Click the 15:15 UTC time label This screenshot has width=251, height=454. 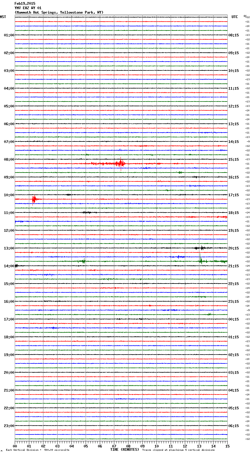click(234, 160)
